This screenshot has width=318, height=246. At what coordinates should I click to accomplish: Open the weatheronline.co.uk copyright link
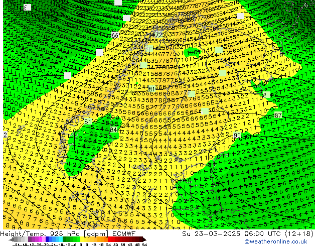pyautogui.click(x=276, y=241)
